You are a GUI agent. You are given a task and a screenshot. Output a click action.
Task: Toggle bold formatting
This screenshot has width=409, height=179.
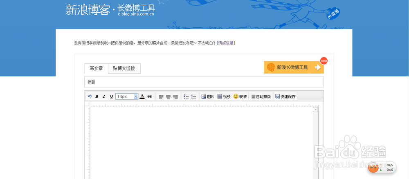(x=97, y=96)
